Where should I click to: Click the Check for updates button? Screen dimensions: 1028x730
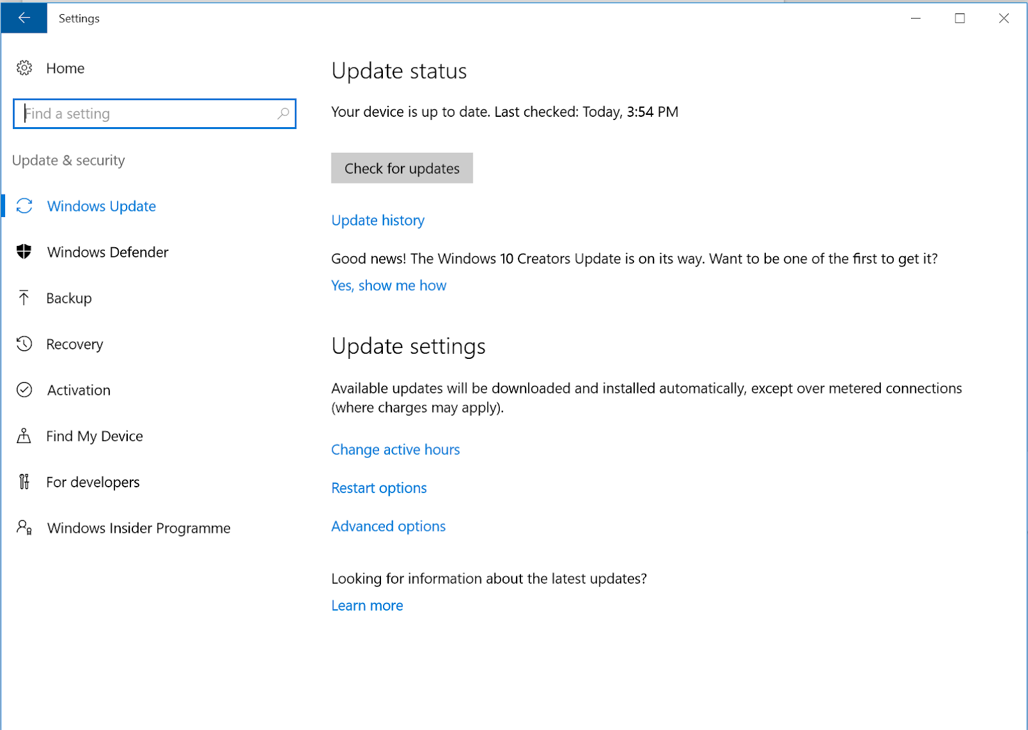click(x=402, y=168)
